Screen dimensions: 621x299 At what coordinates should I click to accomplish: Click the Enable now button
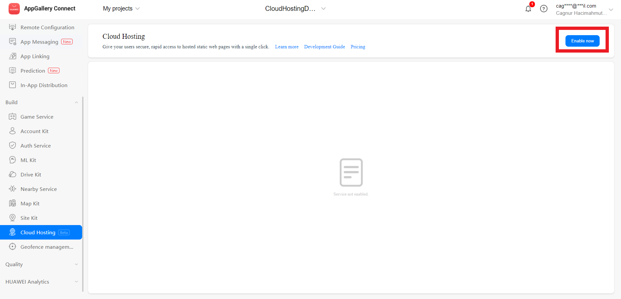pyautogui.click(x=582, y=41)
